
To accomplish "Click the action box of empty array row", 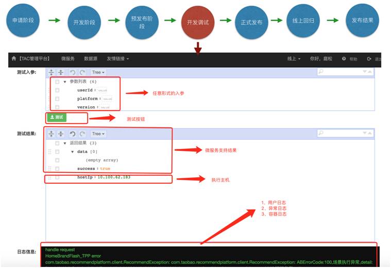I will (57, 160).
